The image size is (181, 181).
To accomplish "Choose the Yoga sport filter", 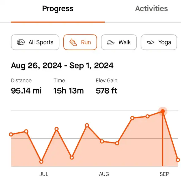I will (159, 42).
